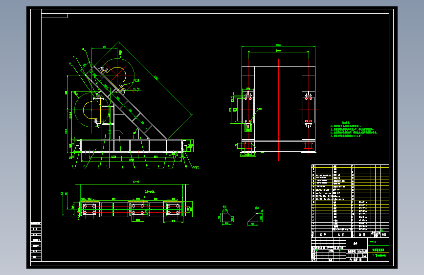Select the middle yellow bolt pad in the plan view
Screen dimensions: 424x275
pos(138,209)
